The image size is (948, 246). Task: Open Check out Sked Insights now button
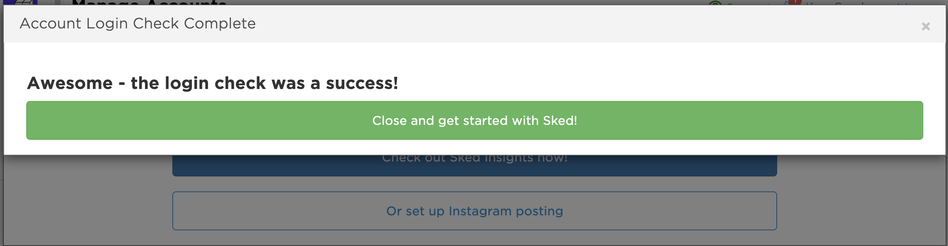point(474,165)
